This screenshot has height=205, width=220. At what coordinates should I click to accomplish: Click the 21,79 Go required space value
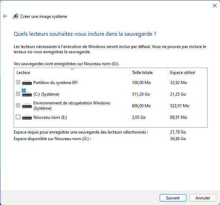coord(178,132)
